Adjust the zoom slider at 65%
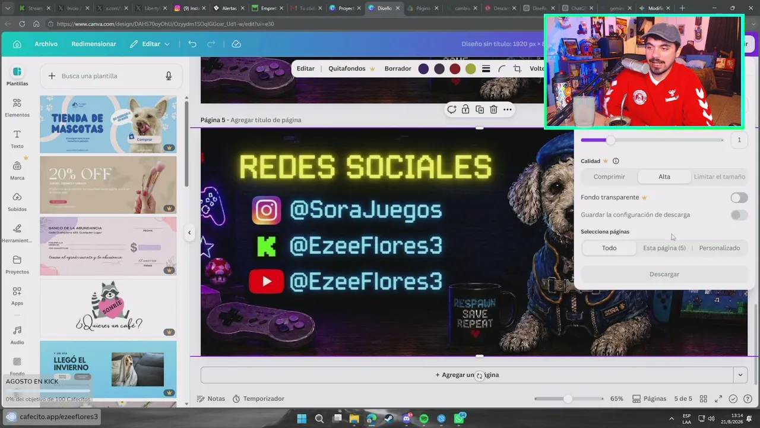760x428 pixels. coord(568,399)
